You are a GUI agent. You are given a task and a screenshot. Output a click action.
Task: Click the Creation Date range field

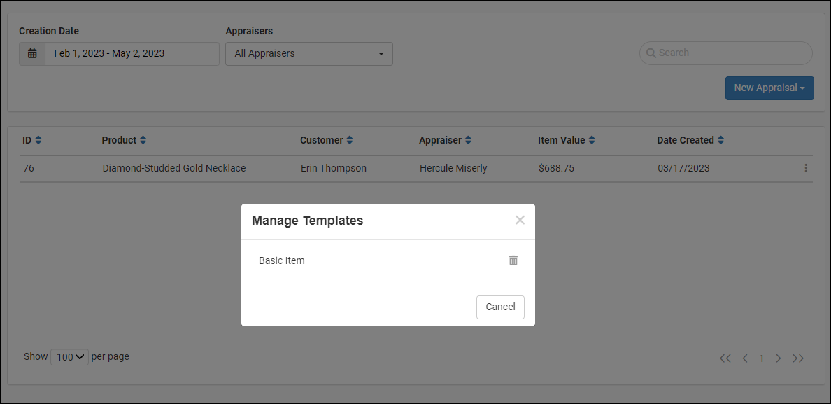(132, 53)
